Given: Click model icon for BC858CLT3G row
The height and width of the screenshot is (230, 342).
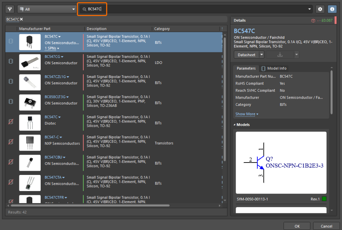Looking at the screenshot, I should [11, 102].
